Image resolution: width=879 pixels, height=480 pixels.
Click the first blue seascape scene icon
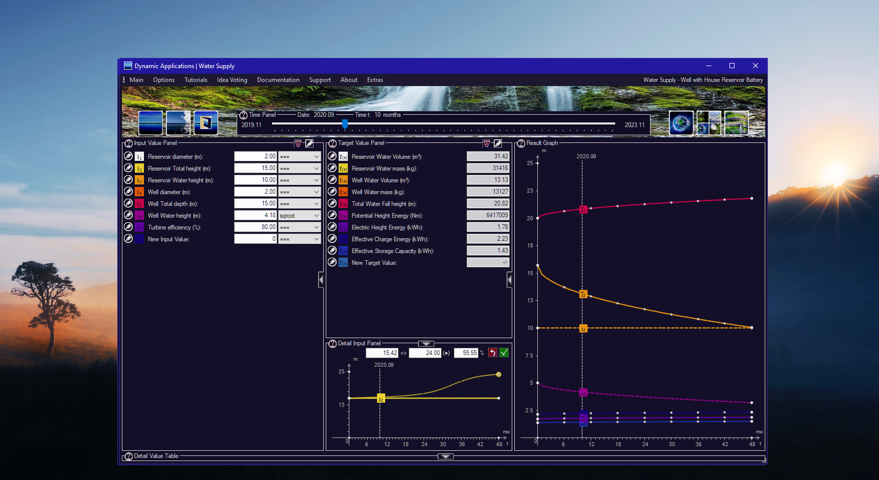[151, 123]
